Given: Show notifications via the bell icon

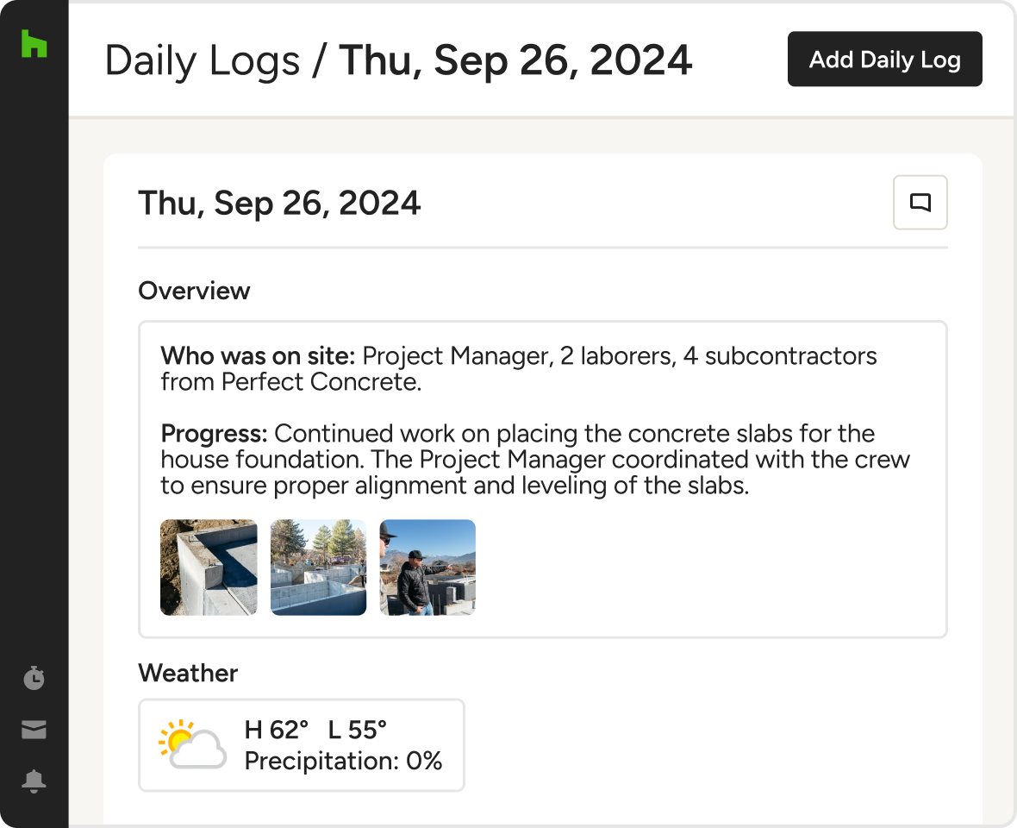Looking at the screenshot, I should (34, 781).
